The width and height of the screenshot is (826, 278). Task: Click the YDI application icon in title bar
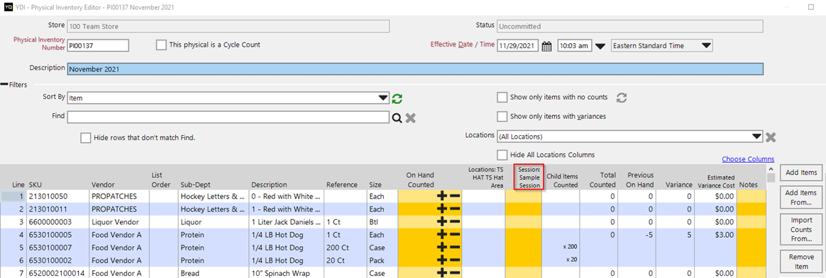(9, 8)
